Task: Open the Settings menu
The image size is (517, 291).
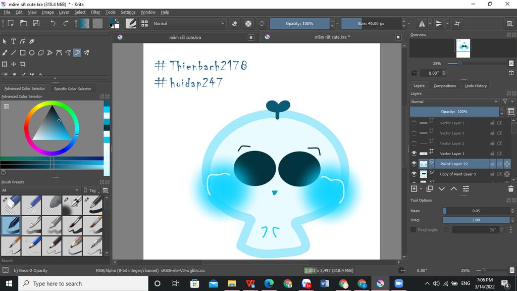Action: click(128, 12)
